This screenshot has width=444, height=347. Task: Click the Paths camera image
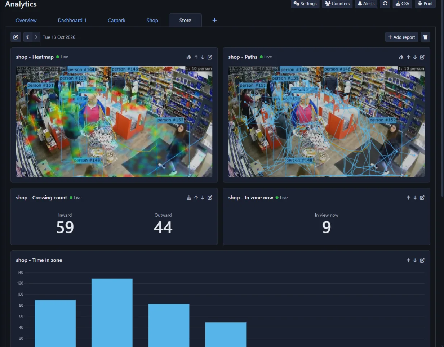[x=327, y=121]
